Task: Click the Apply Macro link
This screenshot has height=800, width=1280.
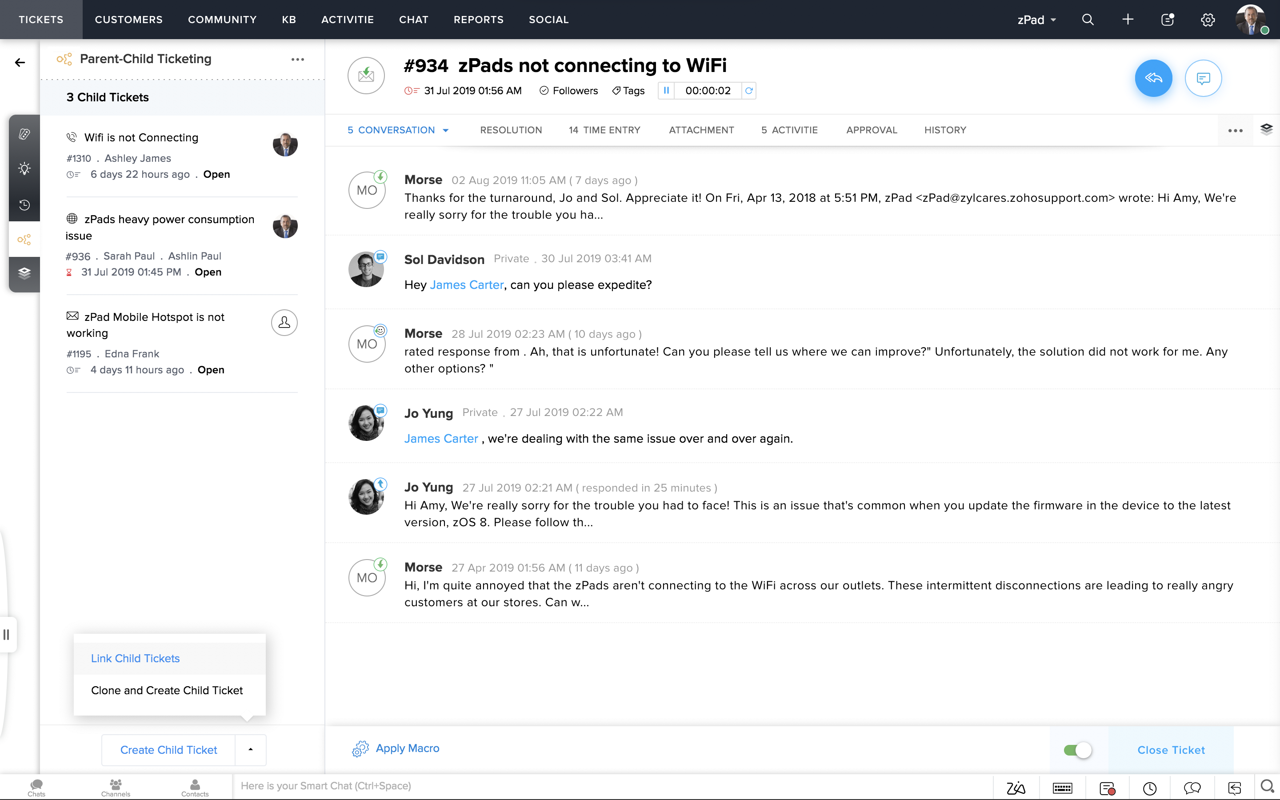Action: tap(407, 748)
